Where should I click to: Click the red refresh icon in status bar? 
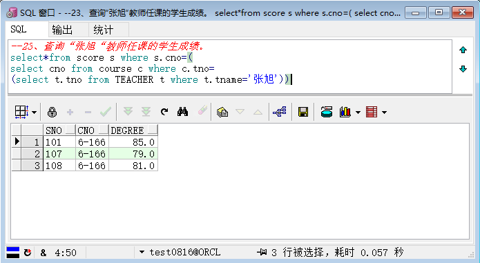(x=28, y=253)
